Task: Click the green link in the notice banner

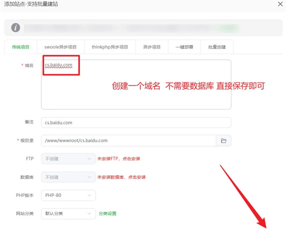Action: (229, 28)
